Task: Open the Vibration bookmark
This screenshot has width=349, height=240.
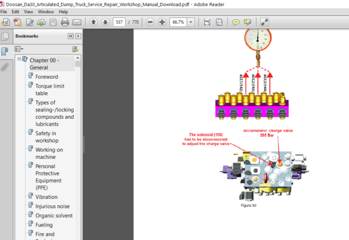Action: pos(47,197)
